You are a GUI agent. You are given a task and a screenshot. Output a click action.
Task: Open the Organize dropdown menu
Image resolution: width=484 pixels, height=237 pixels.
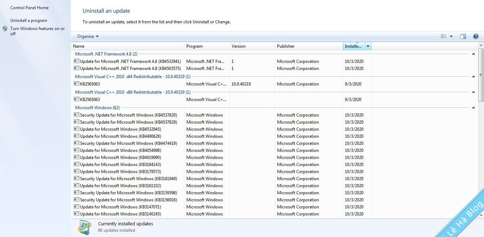click(88, 36)
